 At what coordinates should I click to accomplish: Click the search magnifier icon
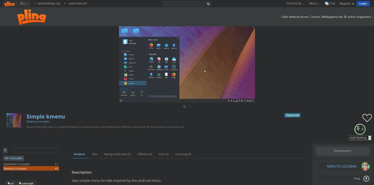click(x=208, y=4)
